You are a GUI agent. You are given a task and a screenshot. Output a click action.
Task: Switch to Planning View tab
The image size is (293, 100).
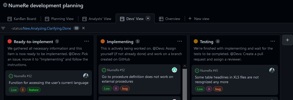(x=60, y=19)
